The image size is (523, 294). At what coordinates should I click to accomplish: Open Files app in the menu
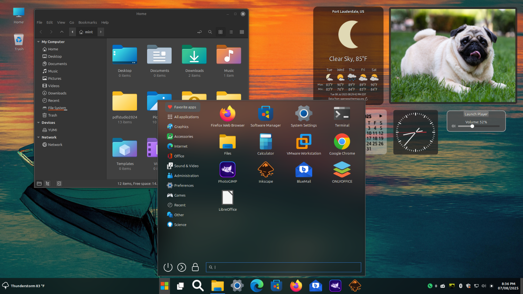pyautogui.click(x=228, y=144)
